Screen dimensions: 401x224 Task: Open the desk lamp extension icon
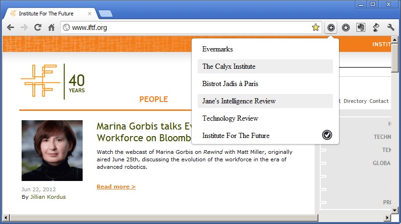click(376, 28)
